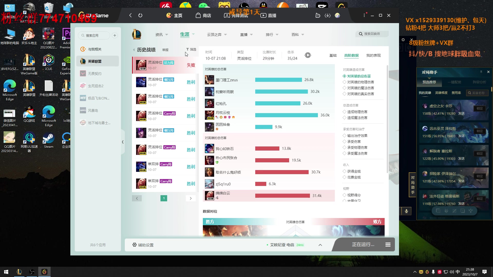The height and width of the screenshot is (277, 493).
Task: Open the 失败 灵活排位 match record
Action: [x=165, y=65]
